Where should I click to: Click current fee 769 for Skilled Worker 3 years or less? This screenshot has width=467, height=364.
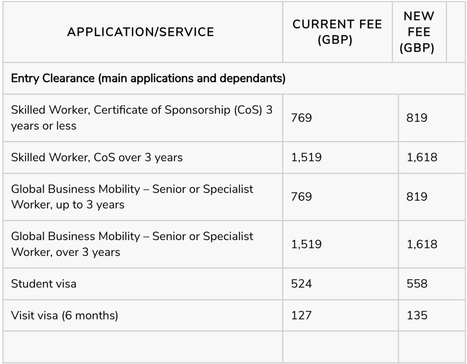click(x=302, y=118)
